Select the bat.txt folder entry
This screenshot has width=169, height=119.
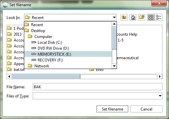16,70
